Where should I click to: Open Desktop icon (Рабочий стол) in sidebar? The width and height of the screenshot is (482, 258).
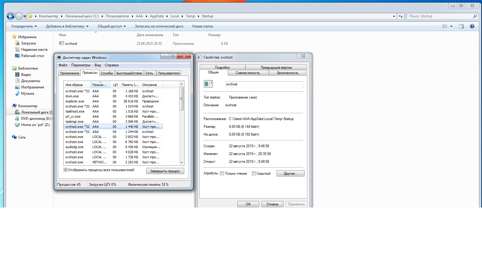click(x=17, y=56)
